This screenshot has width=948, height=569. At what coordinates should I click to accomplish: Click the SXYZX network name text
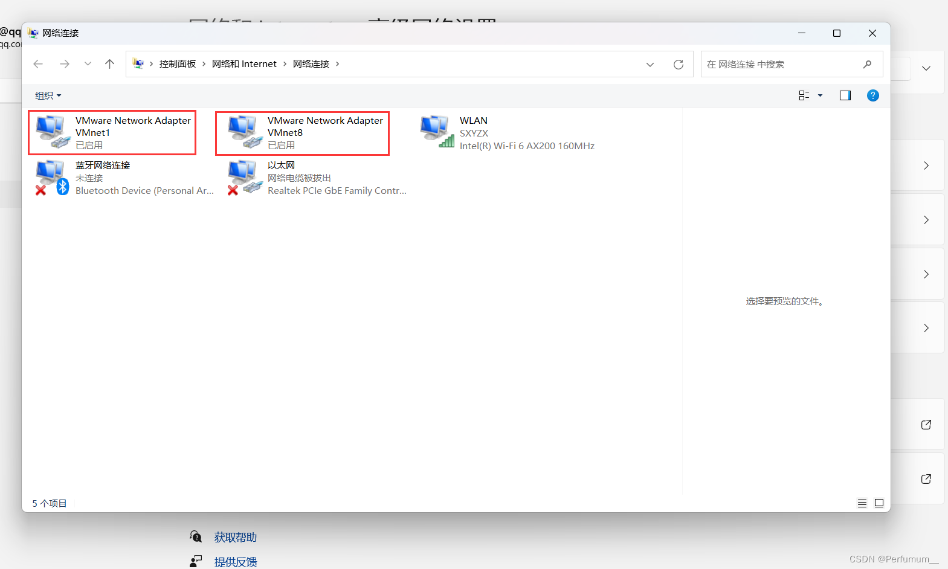click(x=474, y=133)
